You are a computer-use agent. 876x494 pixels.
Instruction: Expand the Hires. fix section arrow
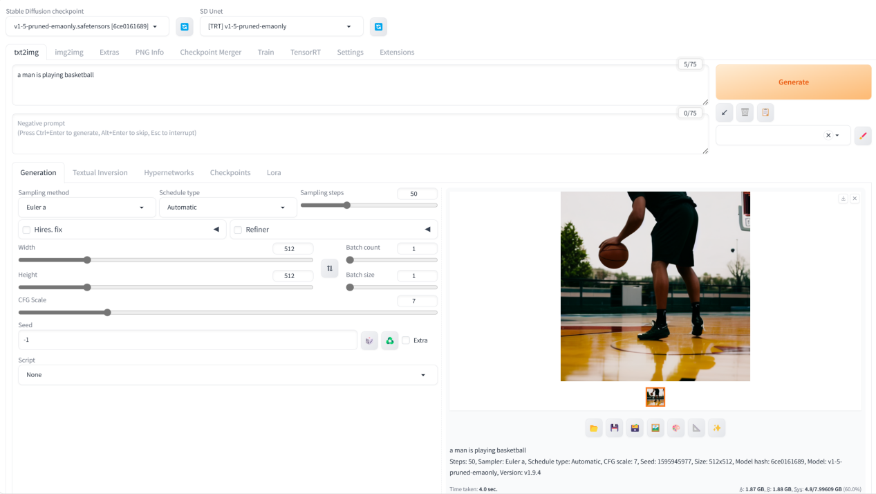click(x=216, y=230)
